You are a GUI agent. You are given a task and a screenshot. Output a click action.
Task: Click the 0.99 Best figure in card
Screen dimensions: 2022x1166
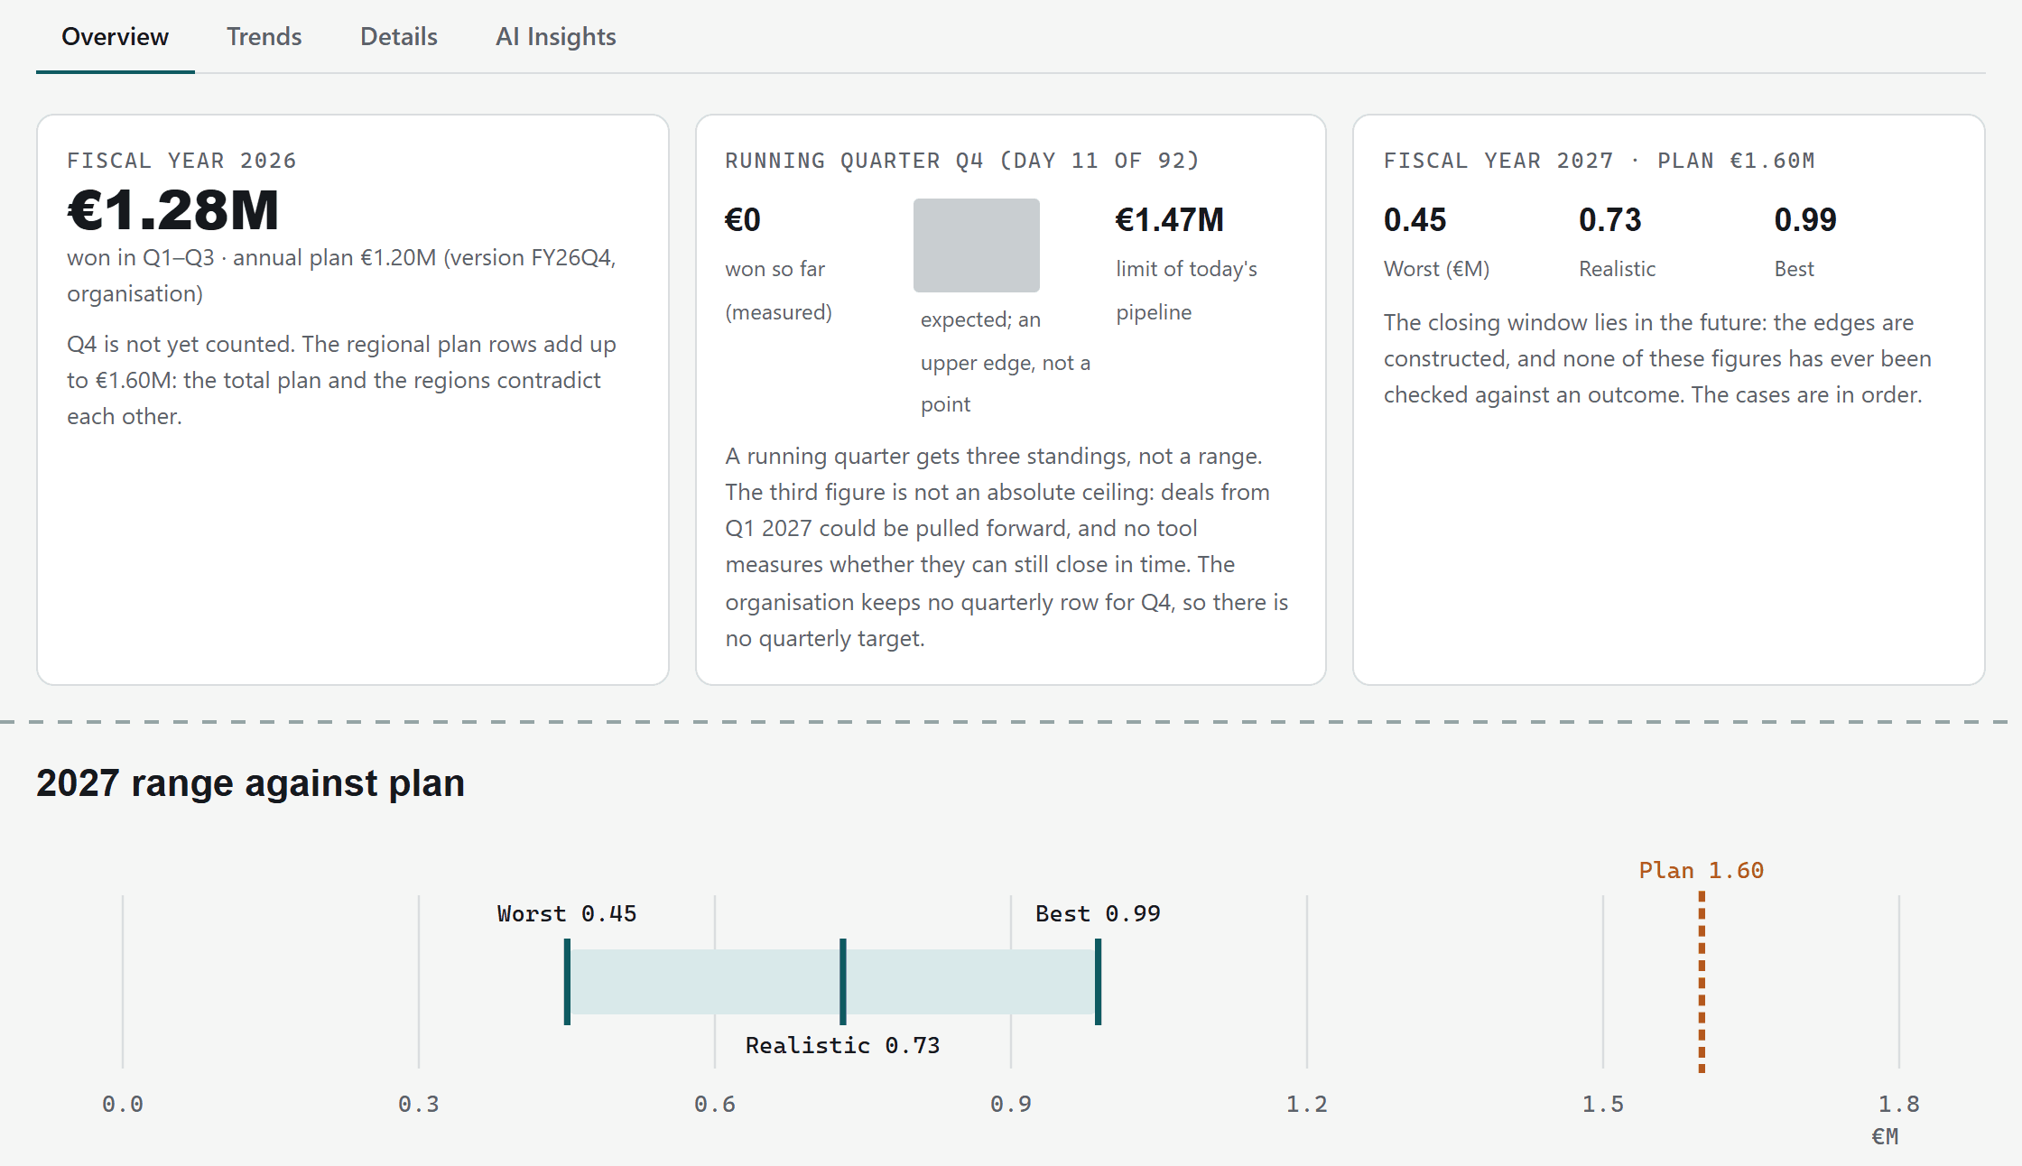pos(1805,219)
